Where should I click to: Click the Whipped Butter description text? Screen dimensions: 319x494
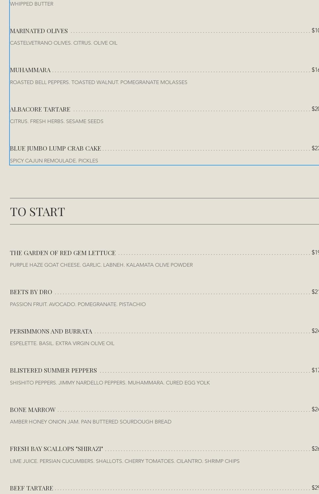click(31, 4)
